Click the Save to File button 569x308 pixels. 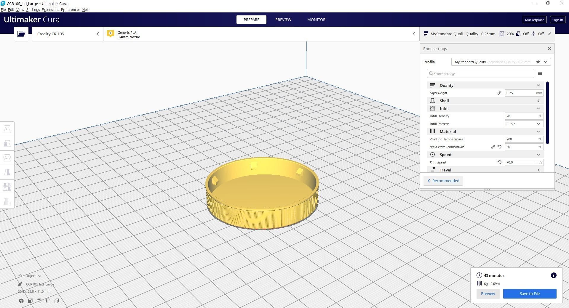point(530,294)
